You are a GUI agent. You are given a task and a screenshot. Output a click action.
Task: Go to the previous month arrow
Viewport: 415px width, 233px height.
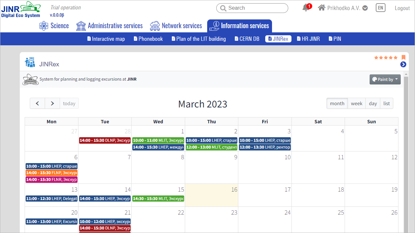[x=38, y=104]
